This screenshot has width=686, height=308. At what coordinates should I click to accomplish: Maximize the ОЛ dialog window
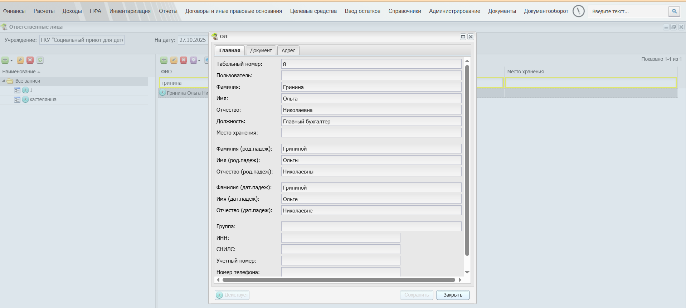tap(463, 36)
